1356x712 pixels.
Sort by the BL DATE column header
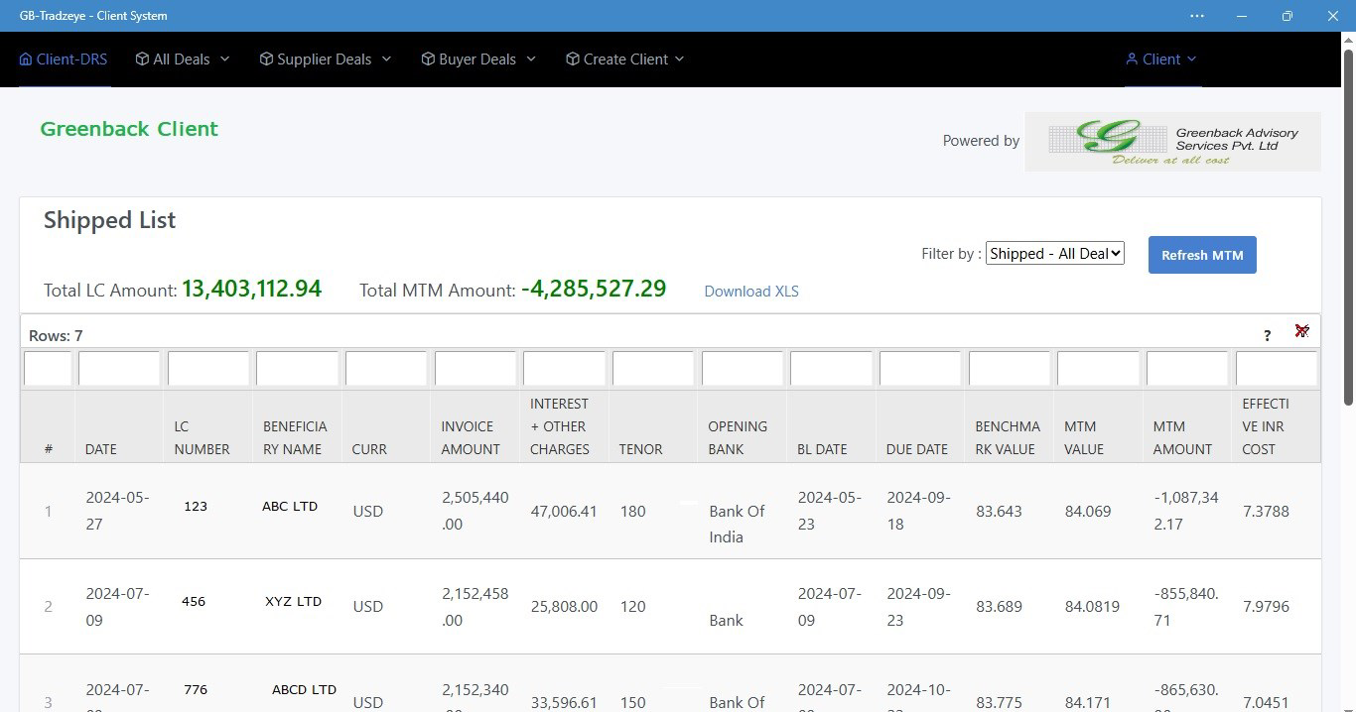click(822, 449)
